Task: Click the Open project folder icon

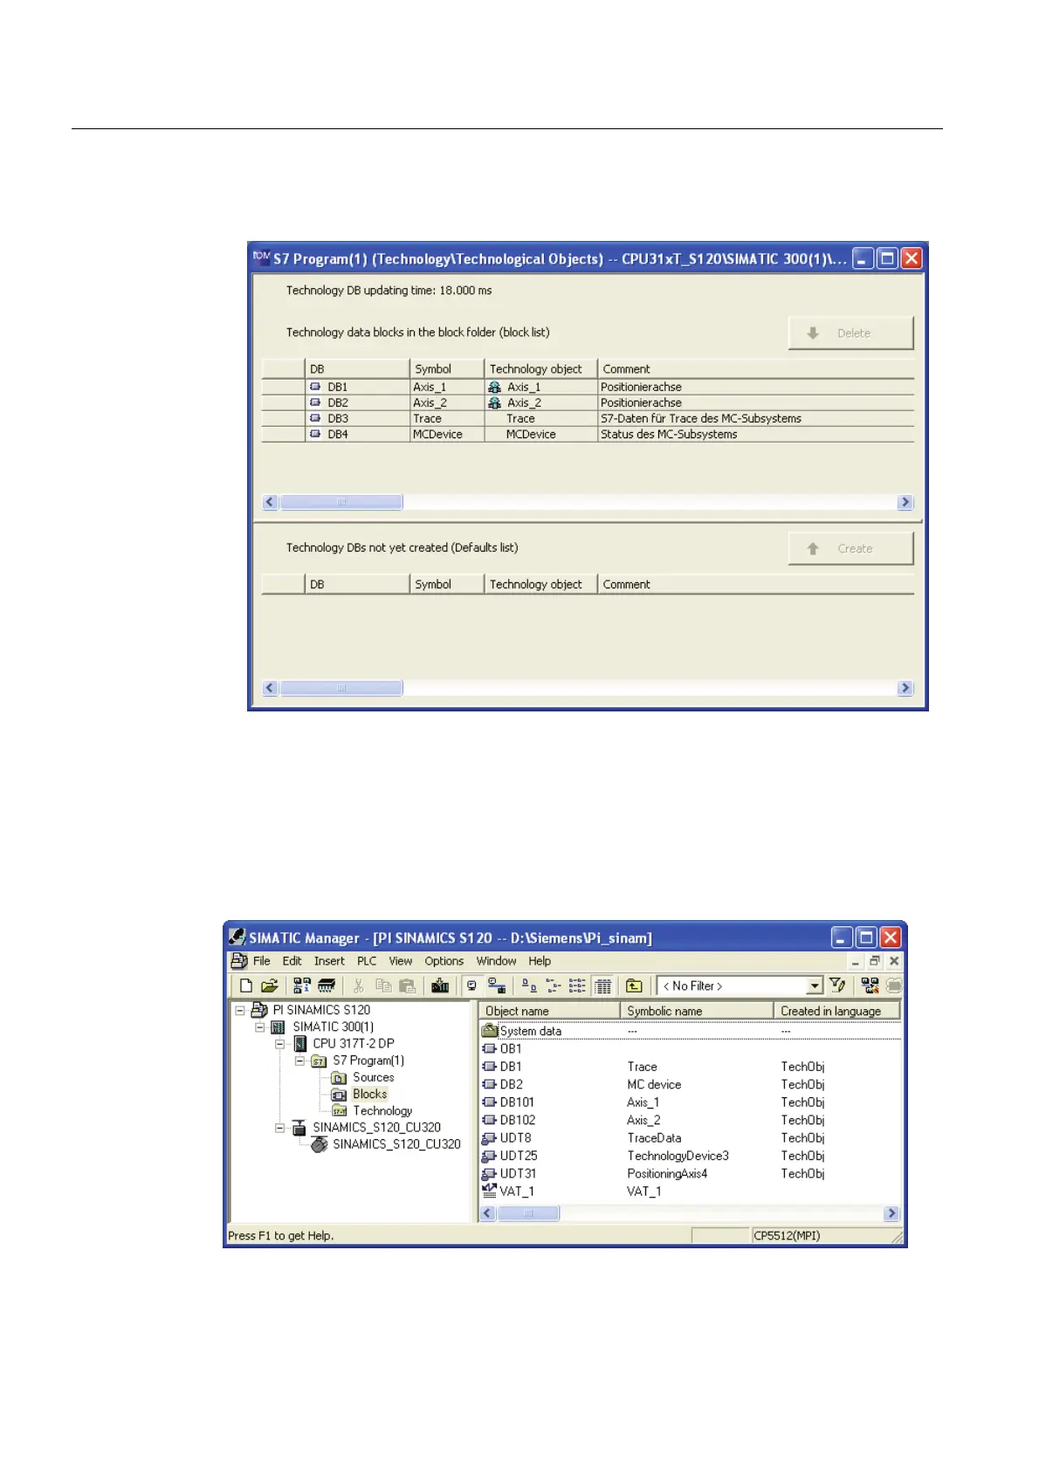Action: pyautogui.click(x=270, y=986)
